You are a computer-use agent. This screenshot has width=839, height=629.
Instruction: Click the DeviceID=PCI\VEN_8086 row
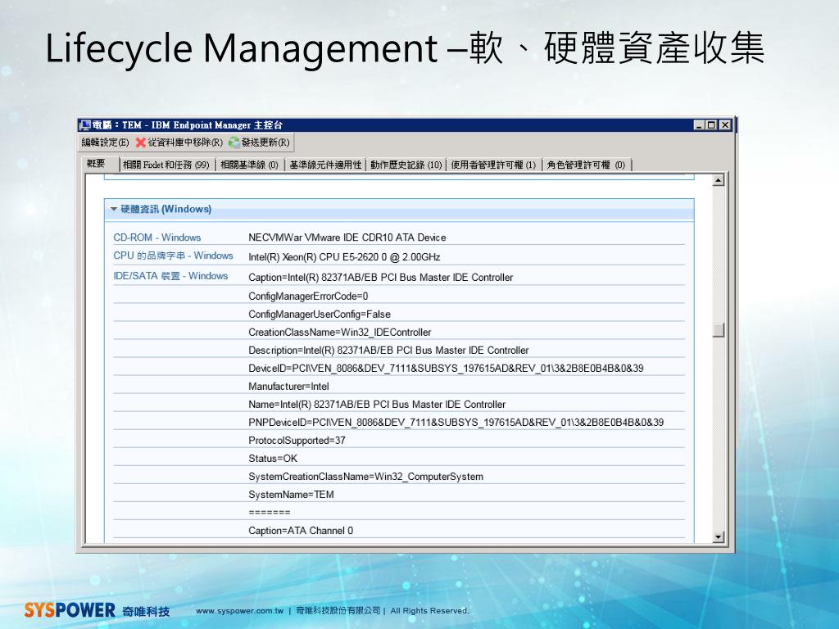point(446,369)
